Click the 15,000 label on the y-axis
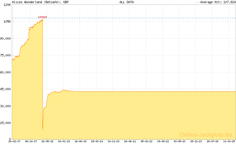 click(5, 123)
